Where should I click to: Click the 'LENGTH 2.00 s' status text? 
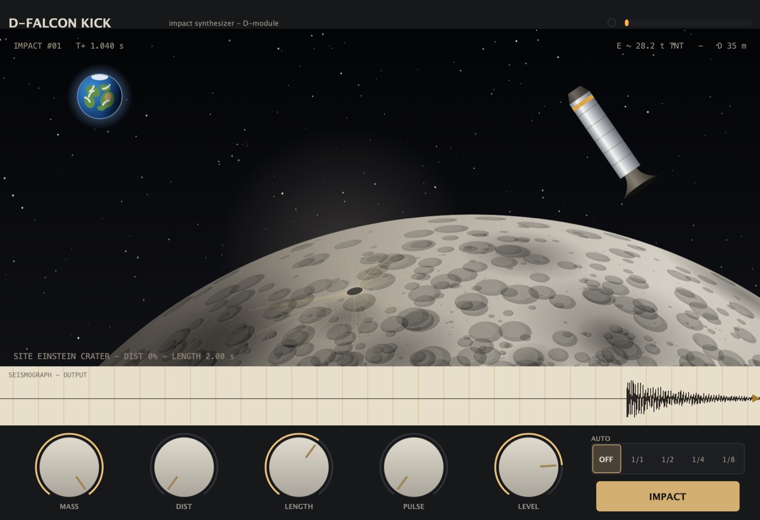pos(203,356)
